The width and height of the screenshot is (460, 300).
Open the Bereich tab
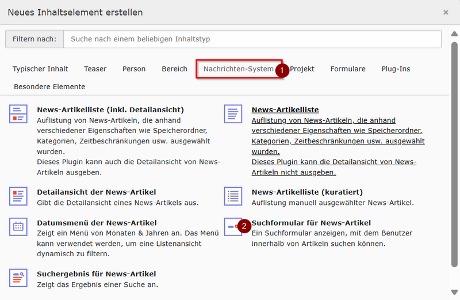pyautogui.click(x=174, y=69)
